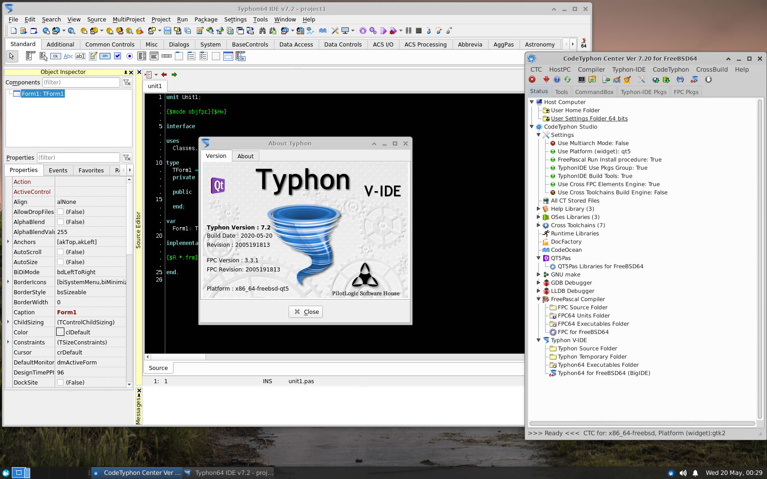The image size is (767, 479).
Task: Click the Stop square icon in IDE toolbar
Action: (x=418, y=31)
